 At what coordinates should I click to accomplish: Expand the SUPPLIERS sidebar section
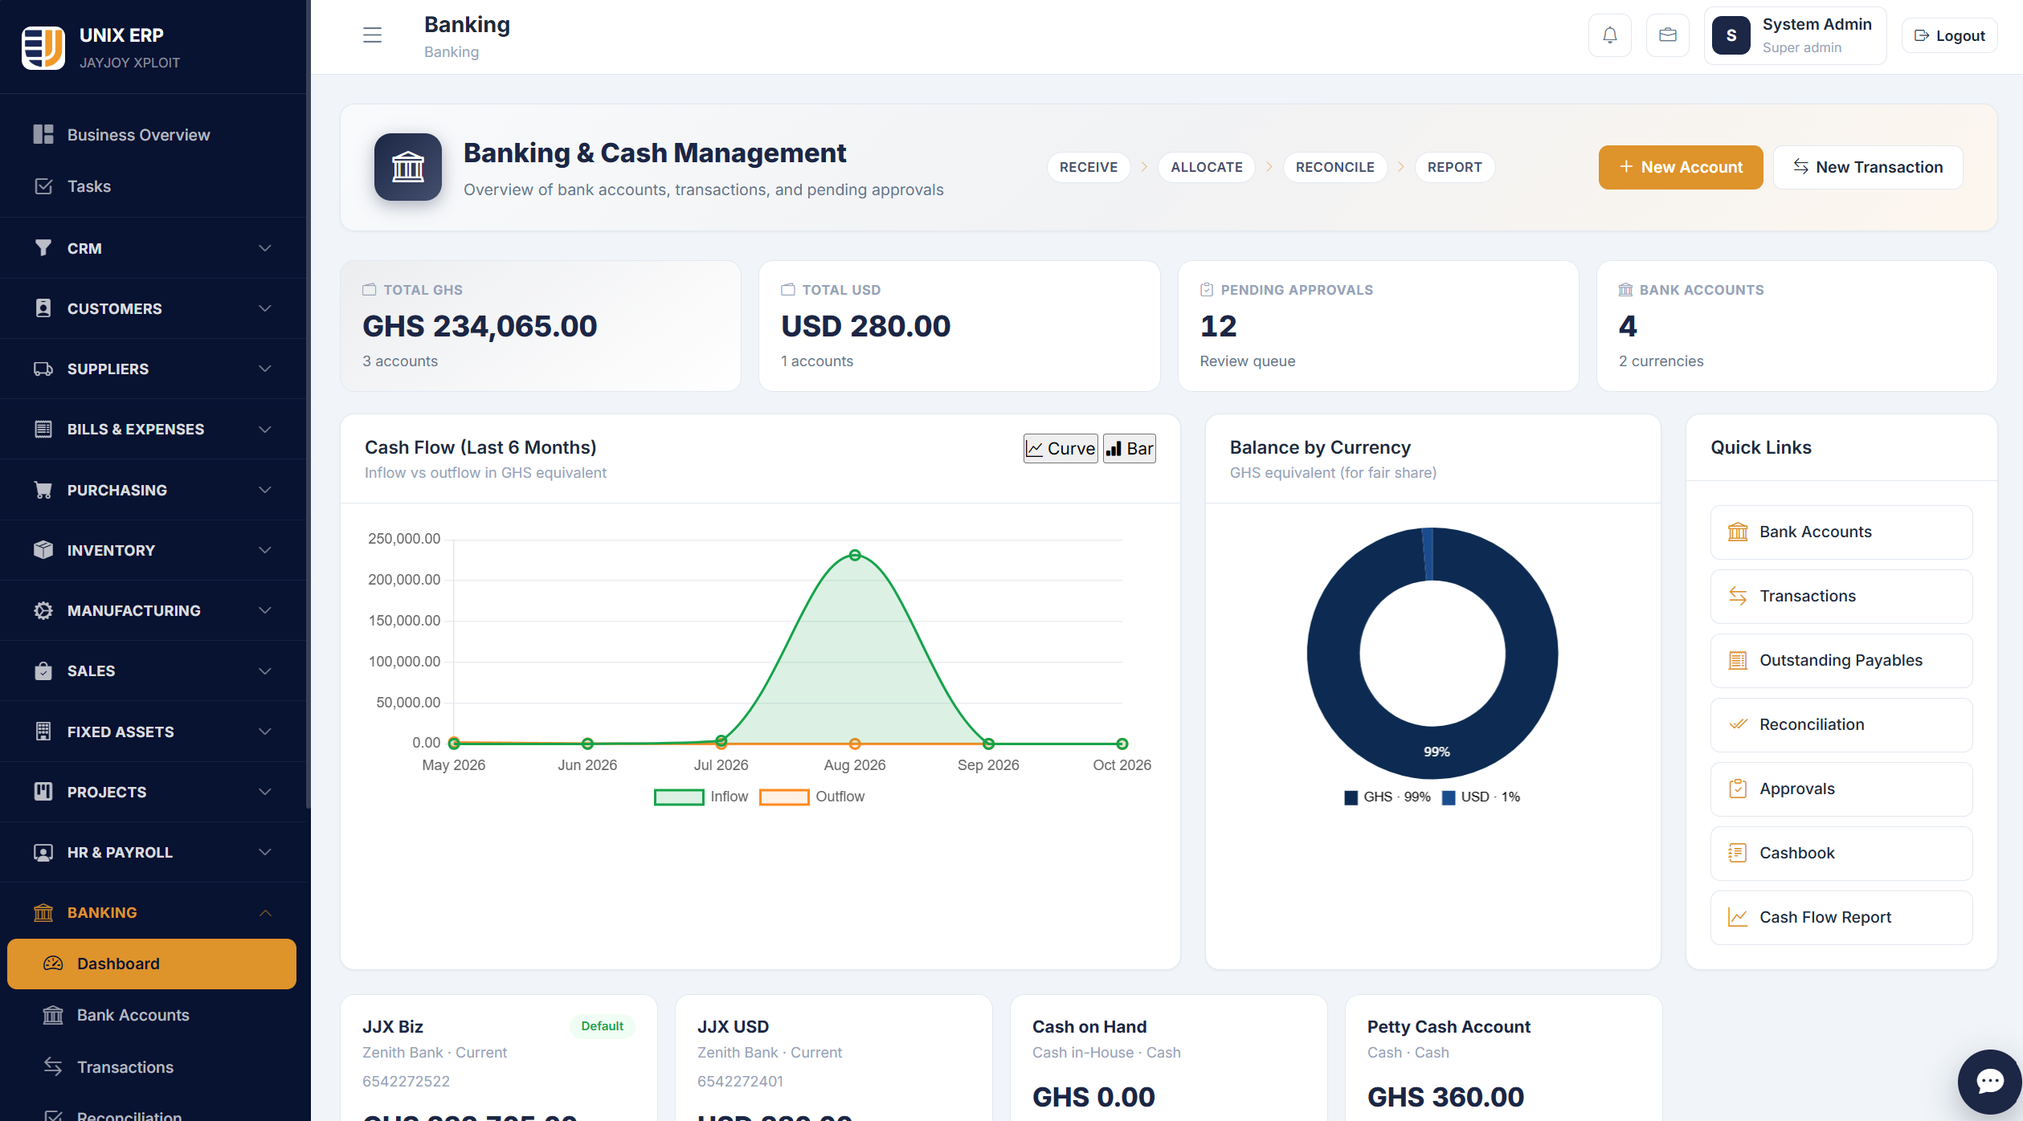(x=153, y=369)
